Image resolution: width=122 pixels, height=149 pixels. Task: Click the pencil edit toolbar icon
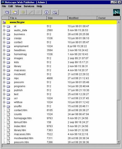(x=30, y=12)
